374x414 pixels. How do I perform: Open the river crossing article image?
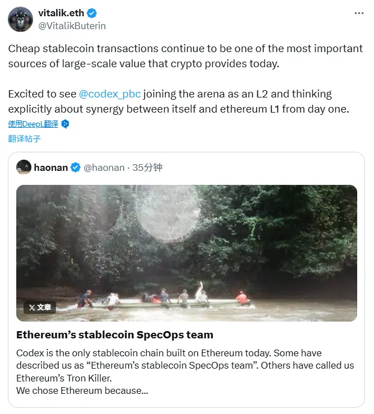click(187, 252)
